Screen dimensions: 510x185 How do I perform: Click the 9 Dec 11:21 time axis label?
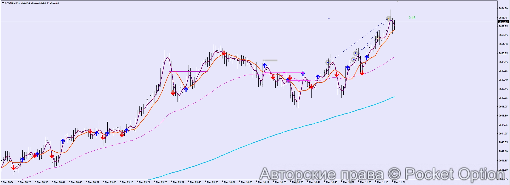(398, 182)
